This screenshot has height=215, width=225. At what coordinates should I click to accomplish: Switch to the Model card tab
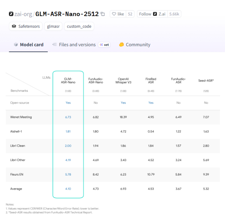tap(28, 45)
